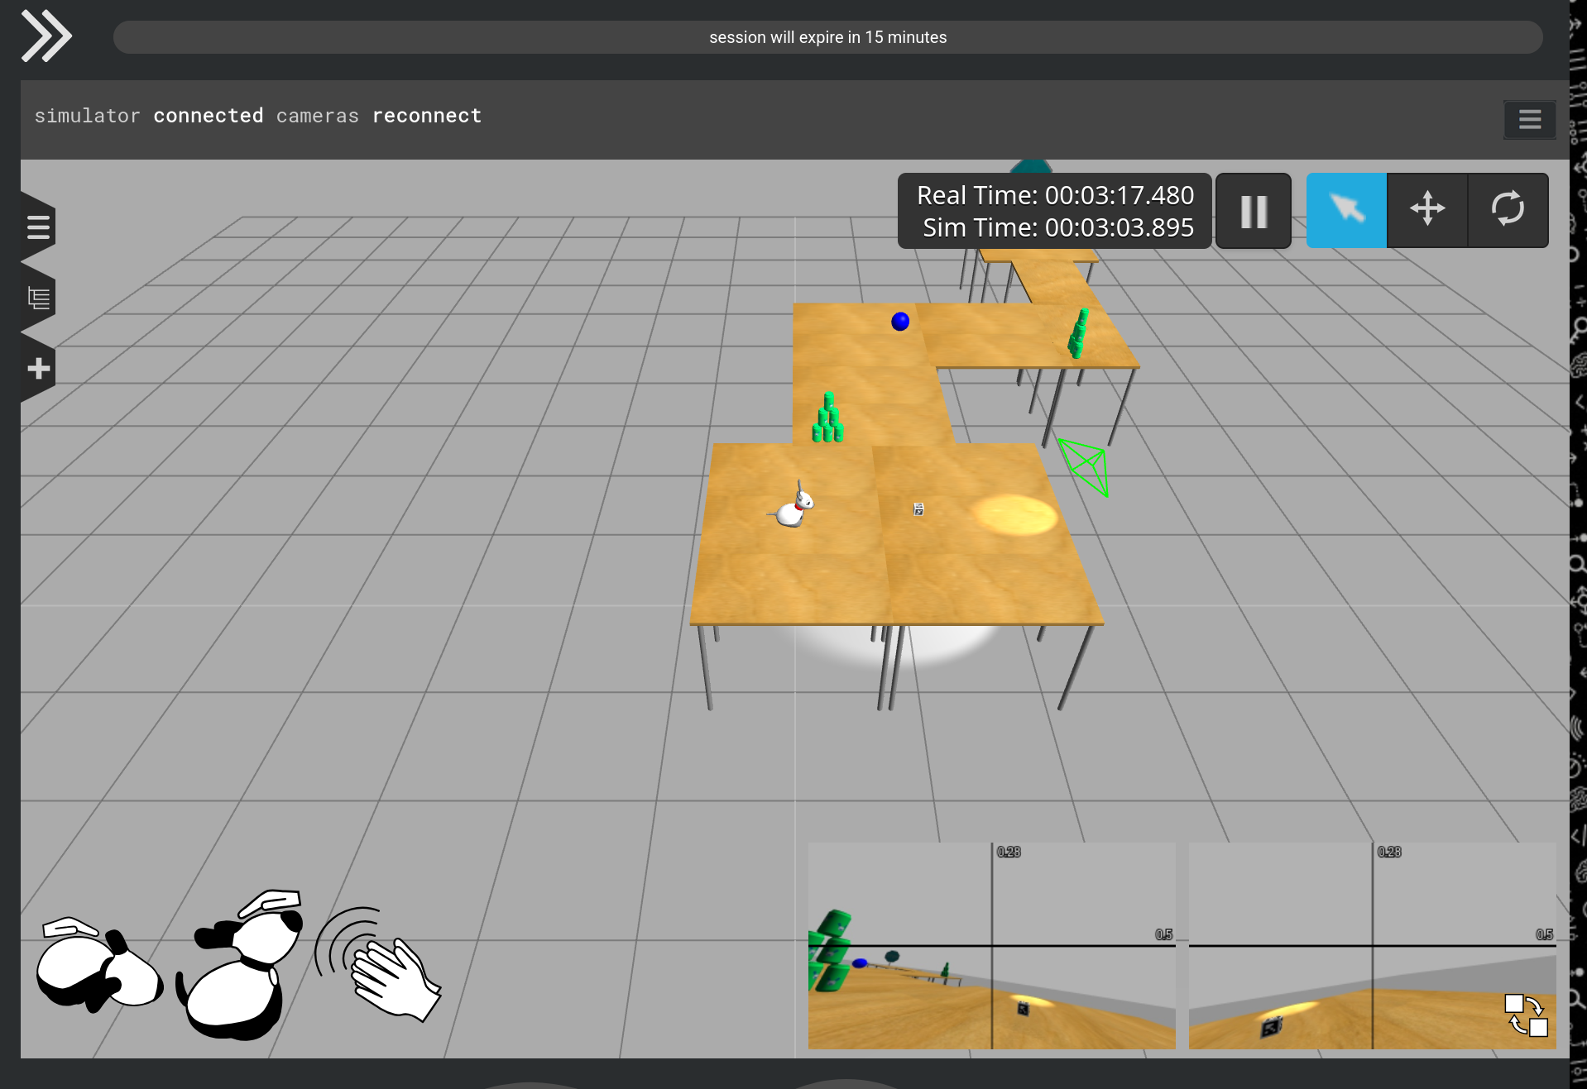Open the insert plus tab
1587x1089 pixels.
point(38,369)
